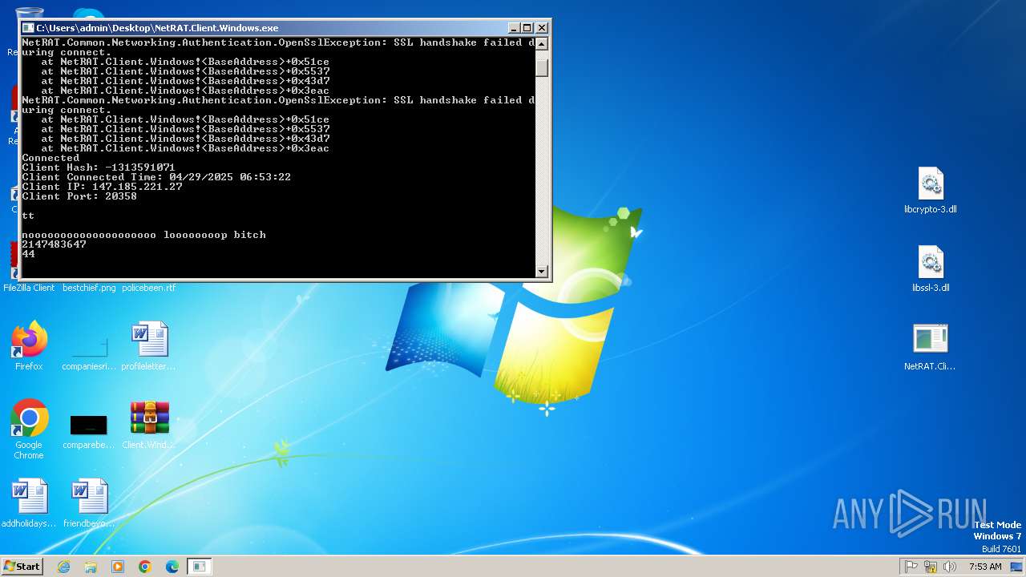This screenshot has width=1026, height=577.
Task: Open the Google Chrome desktop shortcut
Action: (29, 430)
